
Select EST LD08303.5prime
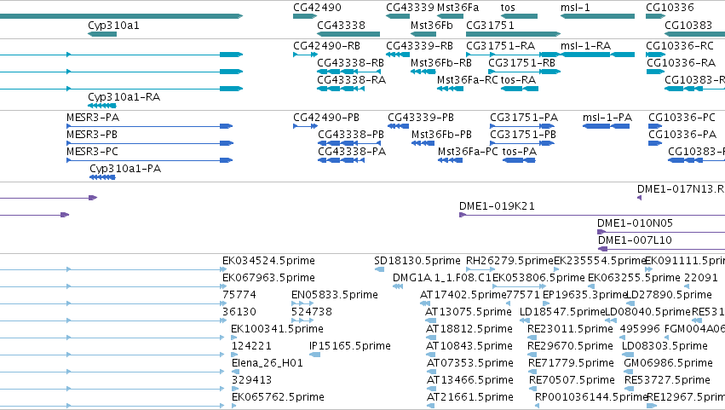point(626,355)
